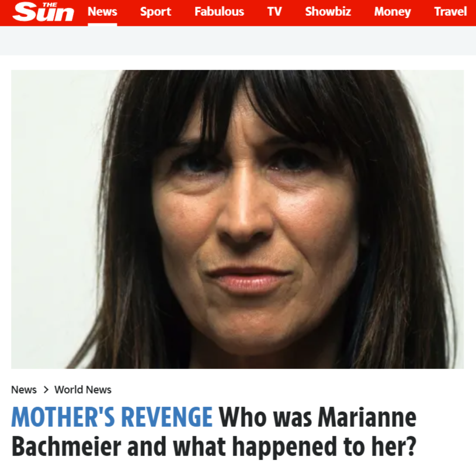This screenshot has height=470, width=476.
Task: Click the blue MOTHER'S REVENGE kicker text
Action: (112, 417)
